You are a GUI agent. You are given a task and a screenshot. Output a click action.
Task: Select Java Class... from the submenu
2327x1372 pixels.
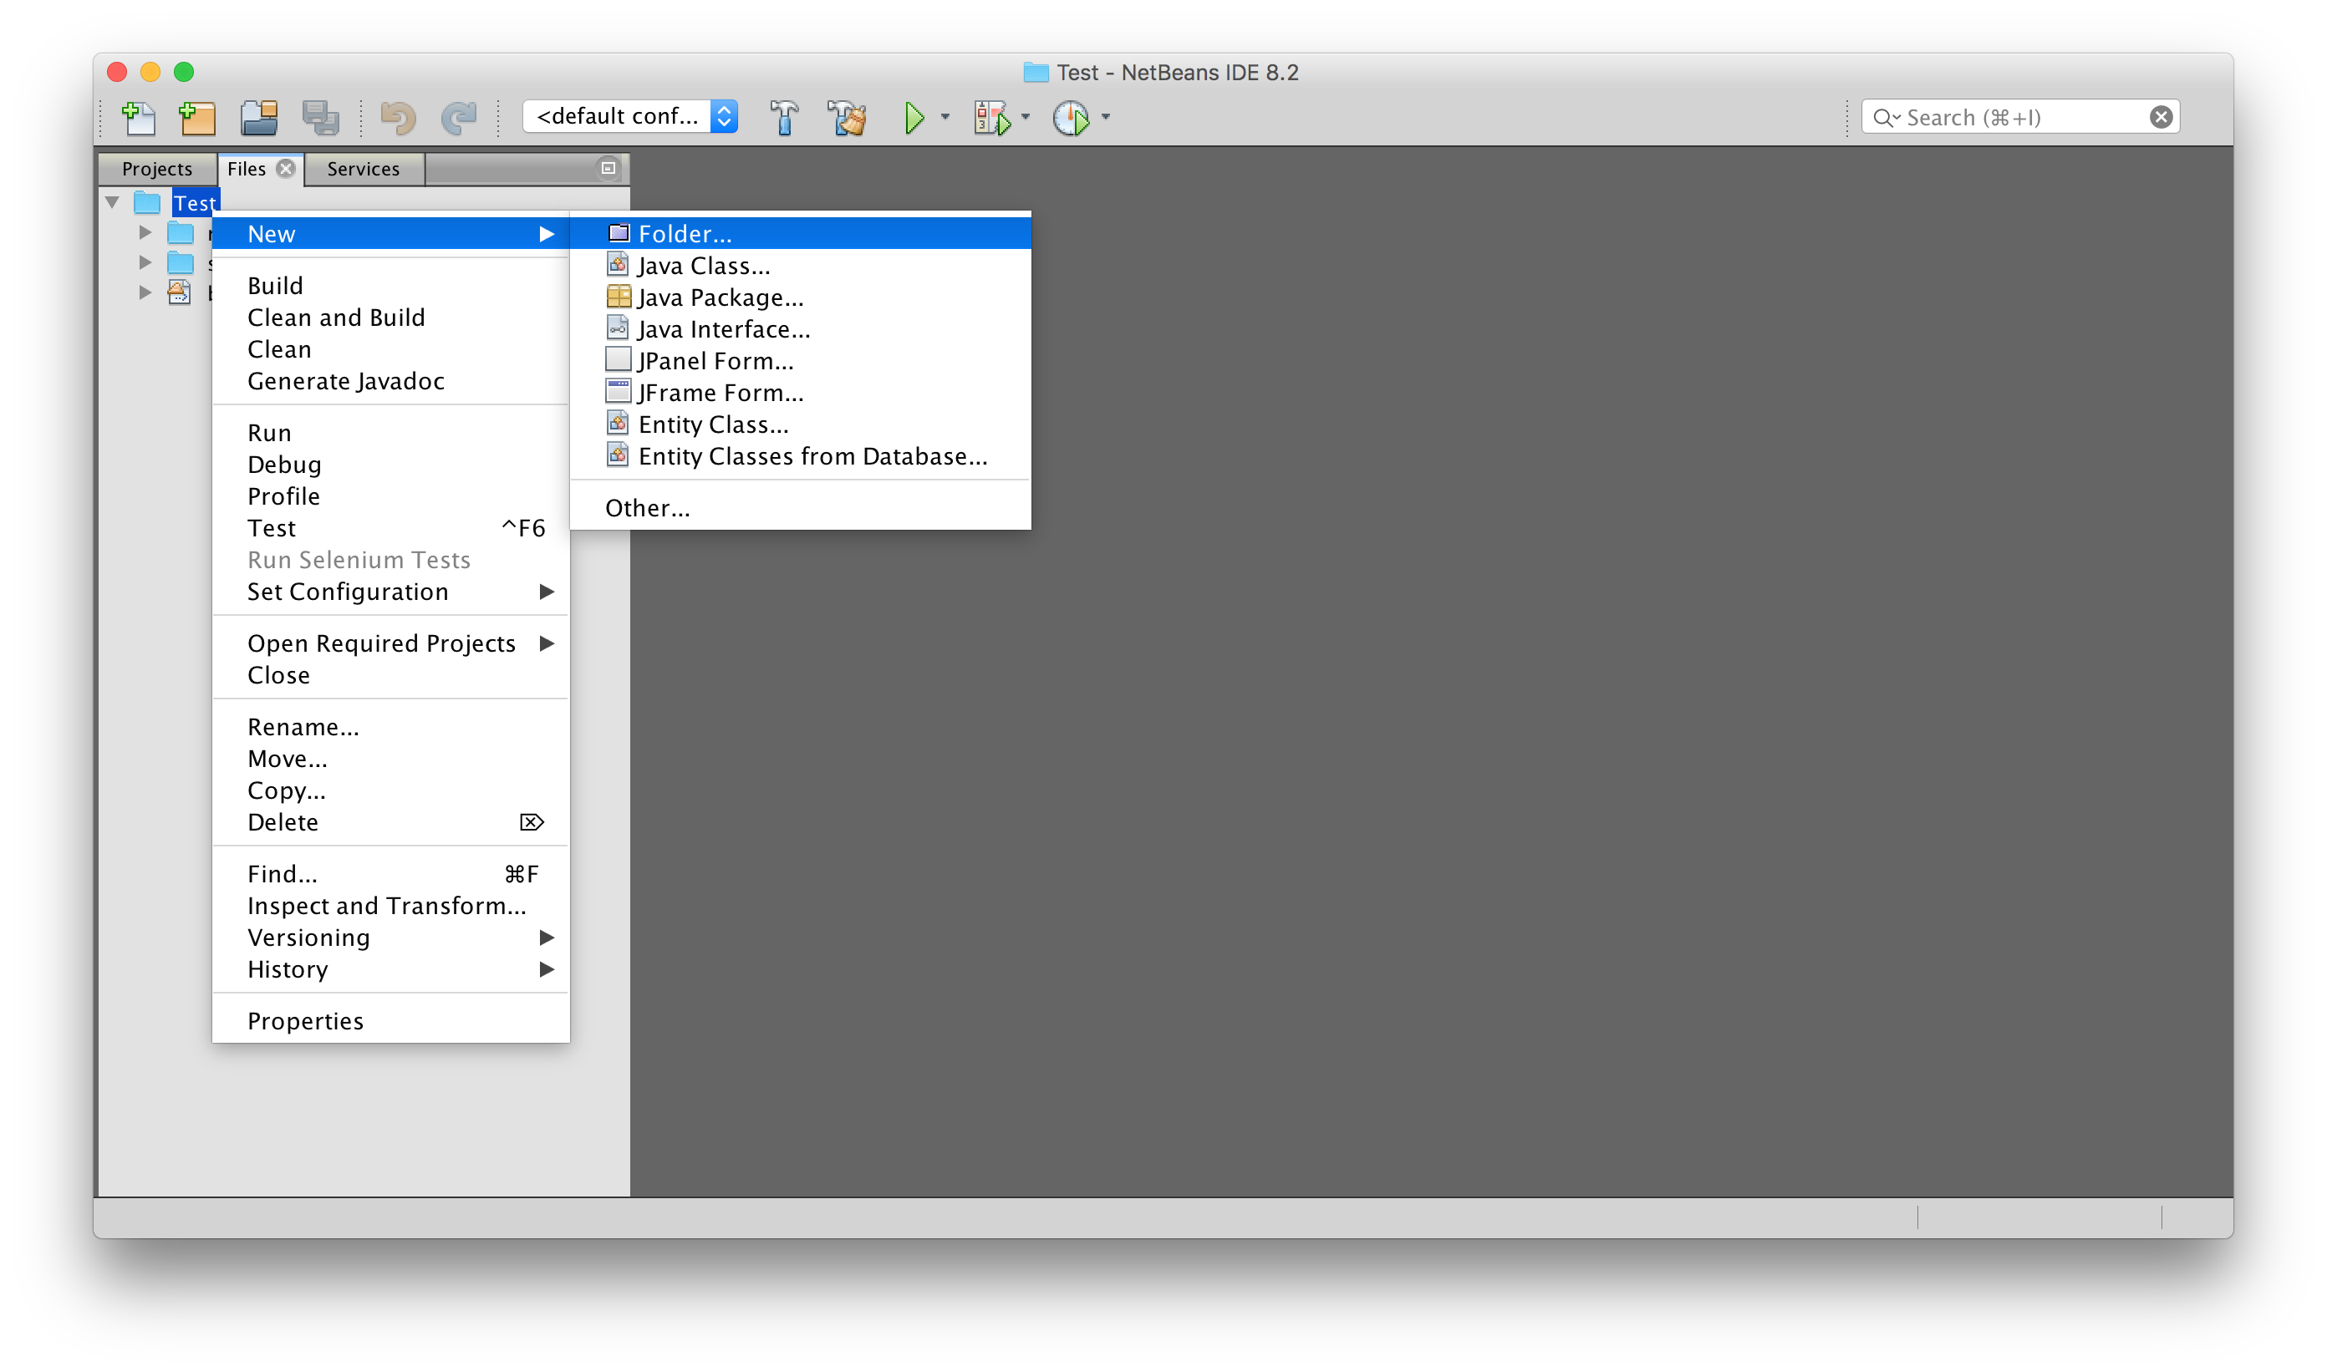click(x=800, y=266)
